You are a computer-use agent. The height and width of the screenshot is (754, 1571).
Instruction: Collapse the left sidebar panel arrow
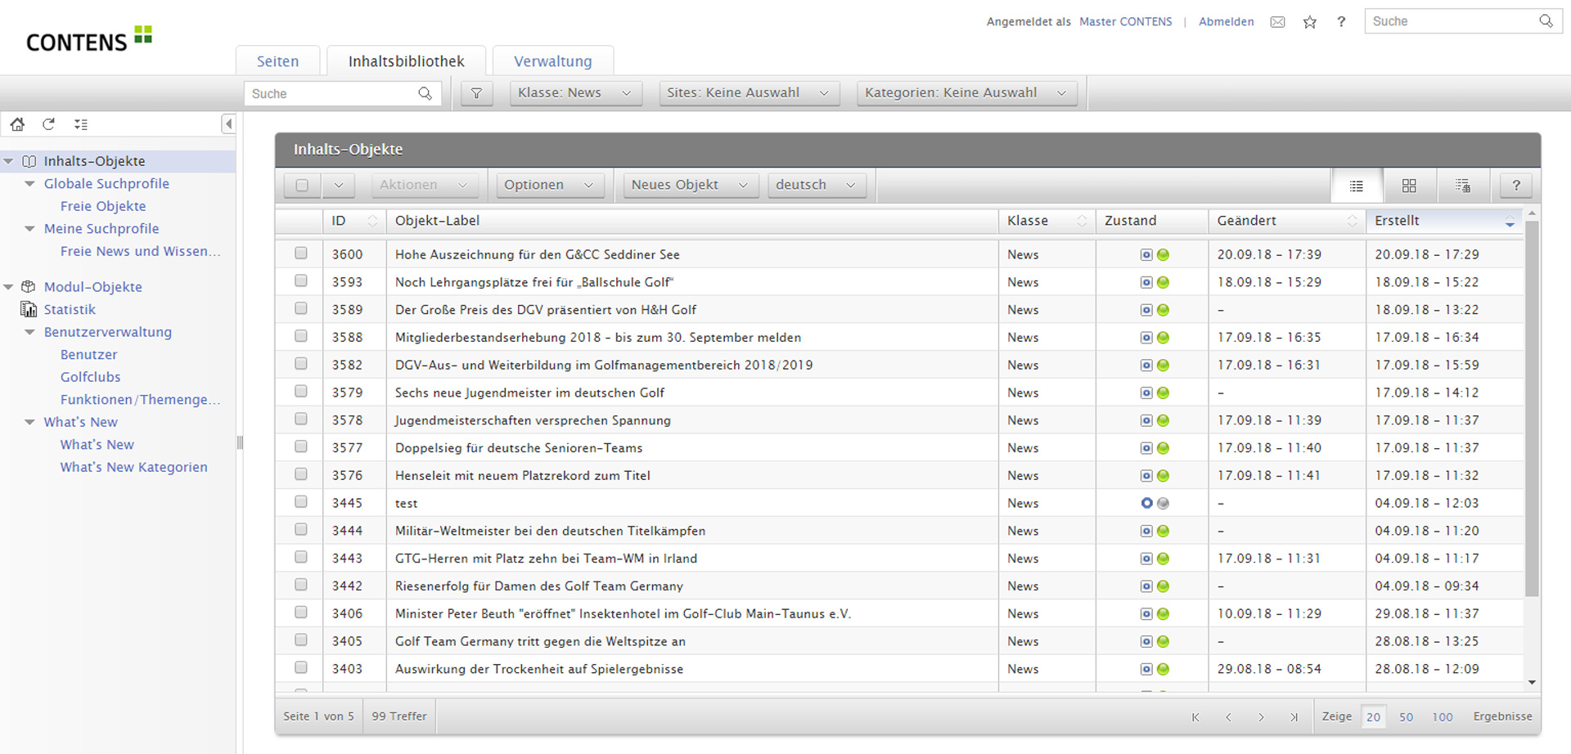pyautogui.click(x=228, y=124)
